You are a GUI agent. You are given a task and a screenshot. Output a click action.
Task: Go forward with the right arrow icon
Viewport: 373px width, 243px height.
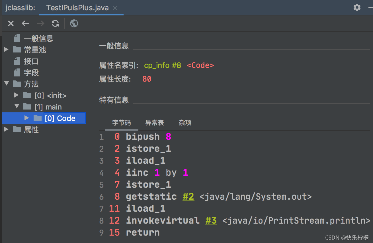[x=41, y=23]
